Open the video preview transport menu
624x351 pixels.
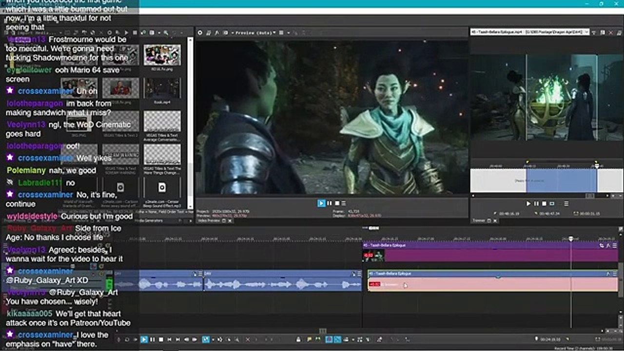pos(344,203)
